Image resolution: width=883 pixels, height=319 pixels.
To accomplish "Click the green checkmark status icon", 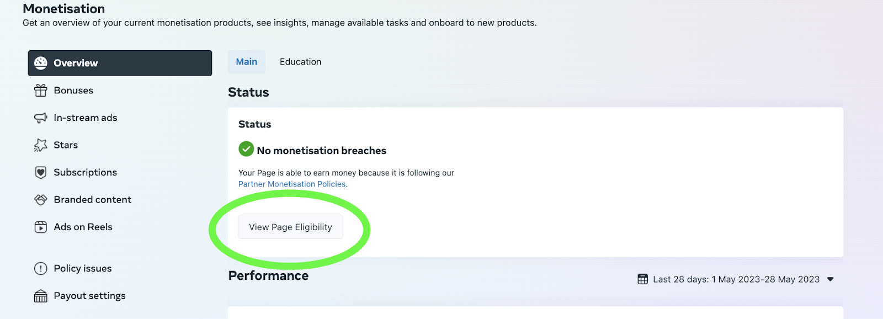I will point(246,149).
